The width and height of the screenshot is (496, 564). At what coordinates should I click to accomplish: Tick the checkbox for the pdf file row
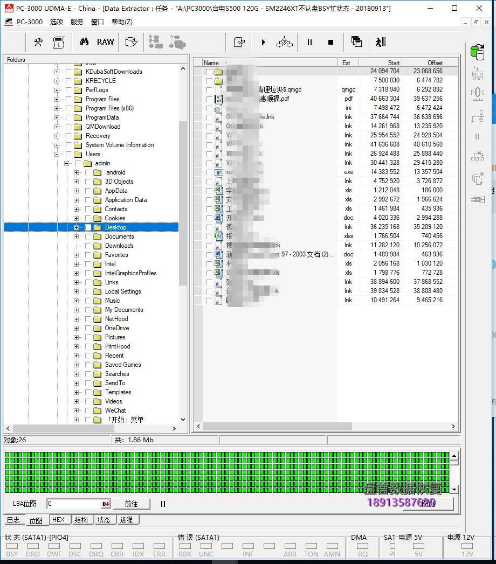point(209,99)
